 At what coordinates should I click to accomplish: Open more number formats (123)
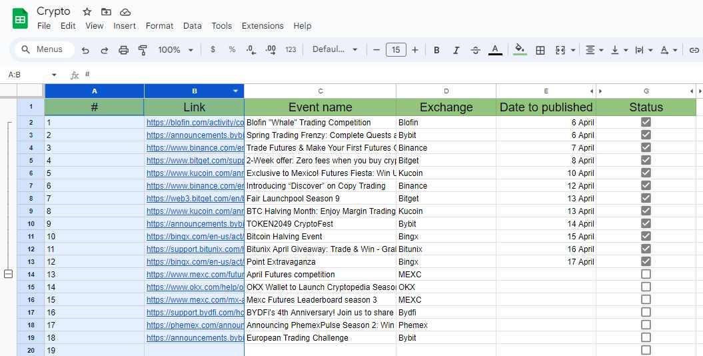[x=291, y=49]
